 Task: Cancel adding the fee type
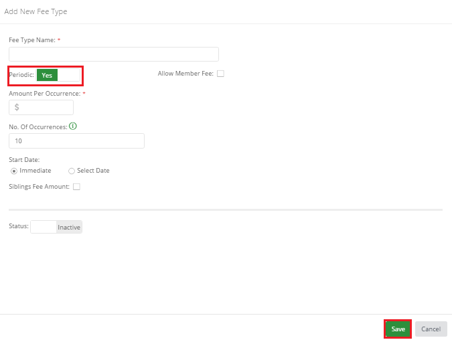point(431,329)
